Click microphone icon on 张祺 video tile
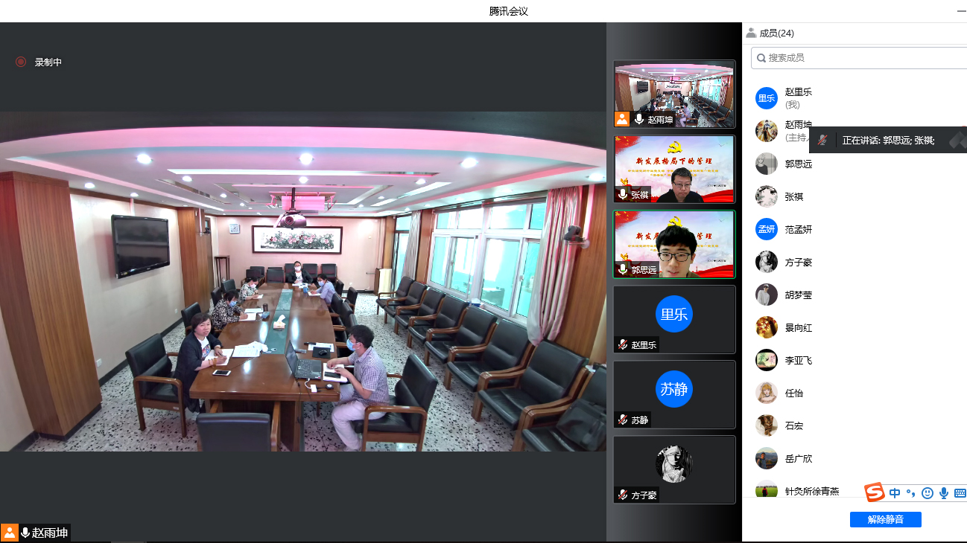The width and height of the screenshot is (967, 543). click(623, 194)
